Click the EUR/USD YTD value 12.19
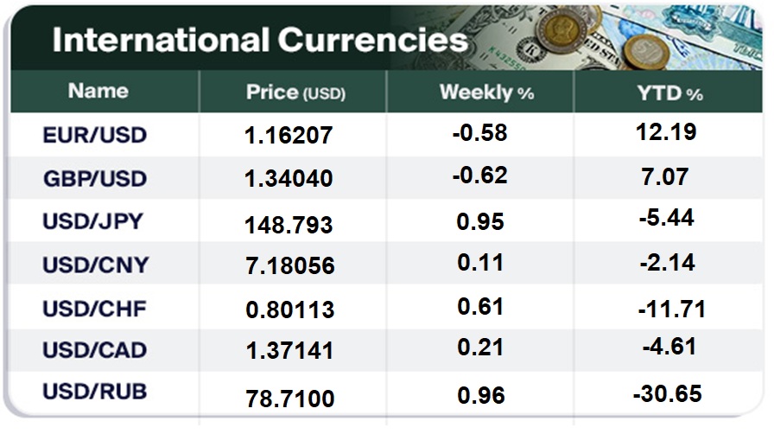 [x=664, y=132]
